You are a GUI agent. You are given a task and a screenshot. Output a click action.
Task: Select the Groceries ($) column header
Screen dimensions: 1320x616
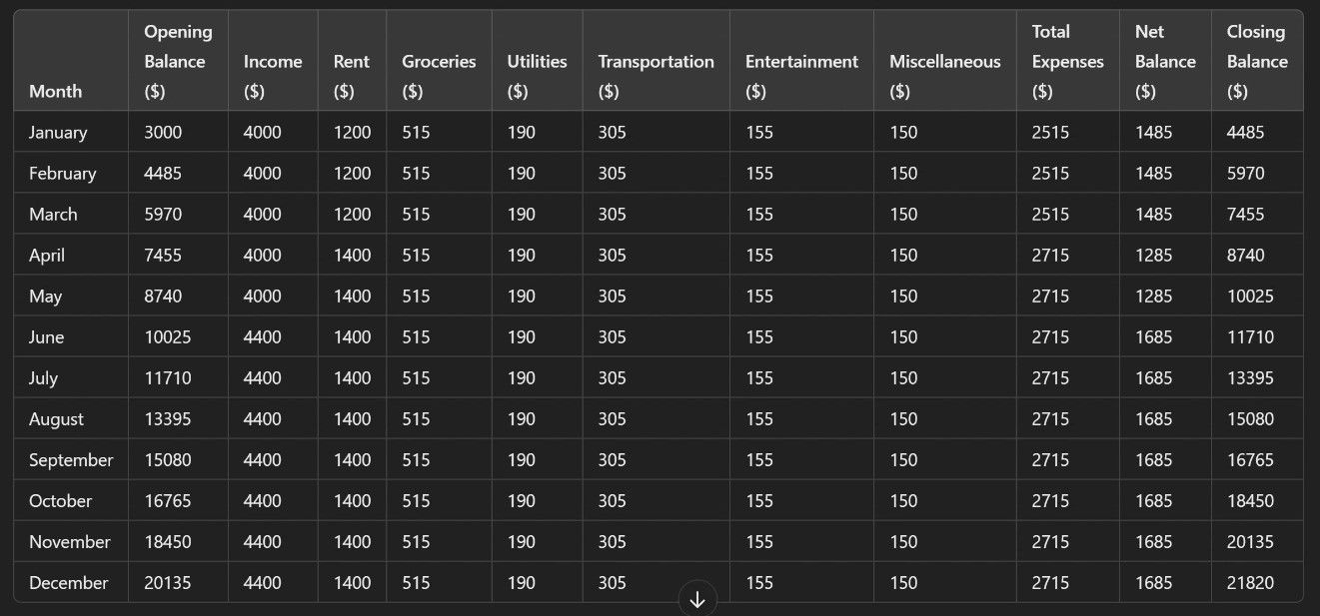[439, 76]
